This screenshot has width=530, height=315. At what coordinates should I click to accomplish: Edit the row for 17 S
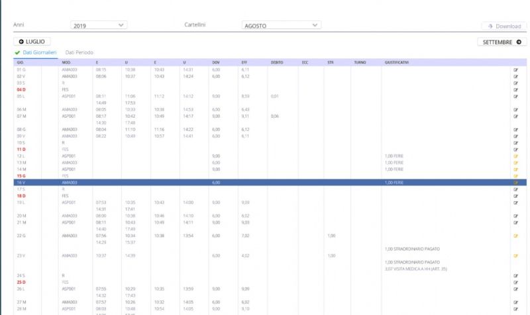click(515, 189)
